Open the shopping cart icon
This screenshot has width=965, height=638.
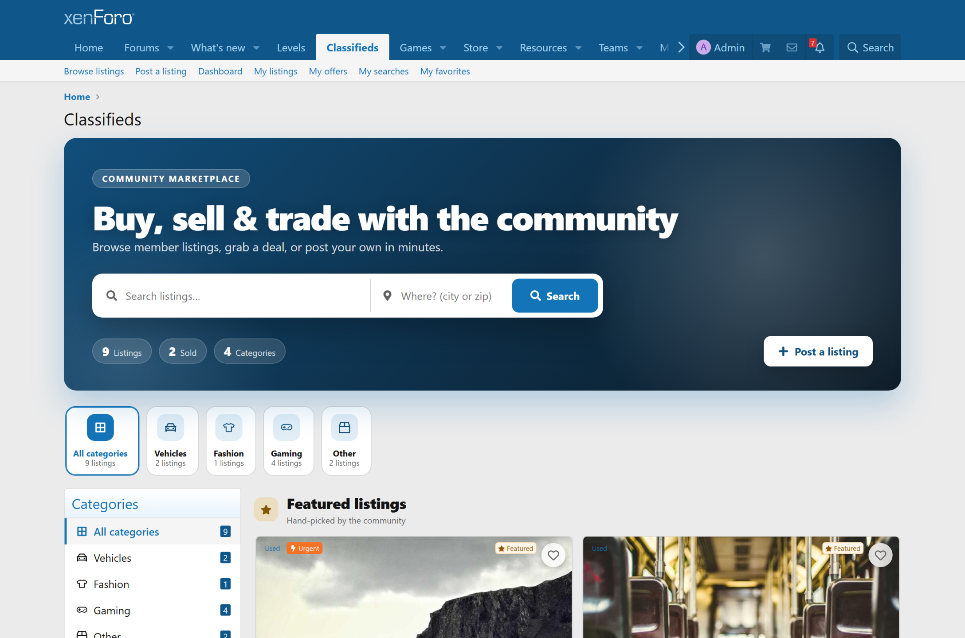[x=765, y=47]
